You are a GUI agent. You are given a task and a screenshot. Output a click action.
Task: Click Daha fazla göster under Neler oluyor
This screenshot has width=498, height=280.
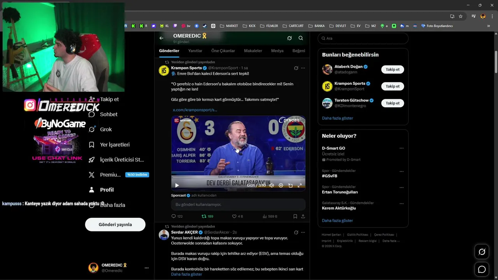tap(337, 220)
